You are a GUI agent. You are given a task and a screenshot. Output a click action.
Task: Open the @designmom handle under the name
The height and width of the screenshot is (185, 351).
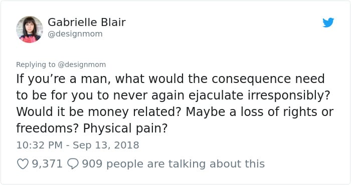[x=75, y=34]
